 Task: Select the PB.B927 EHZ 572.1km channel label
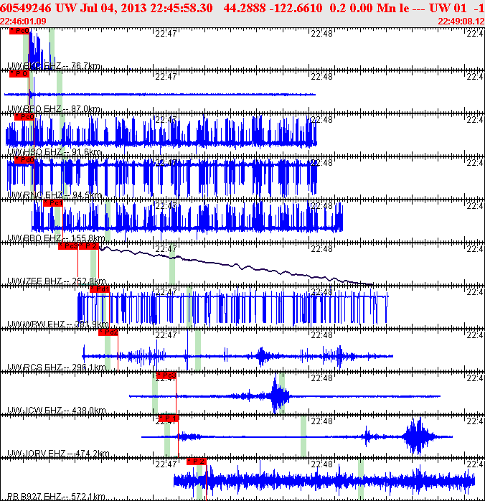click(x=57, y=497)
